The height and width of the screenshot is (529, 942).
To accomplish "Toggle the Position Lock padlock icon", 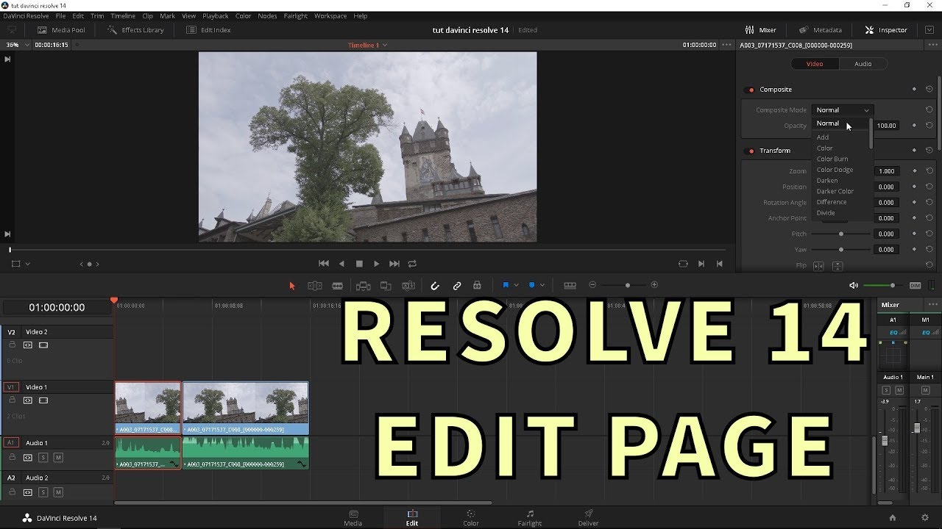I will point(477,285).
